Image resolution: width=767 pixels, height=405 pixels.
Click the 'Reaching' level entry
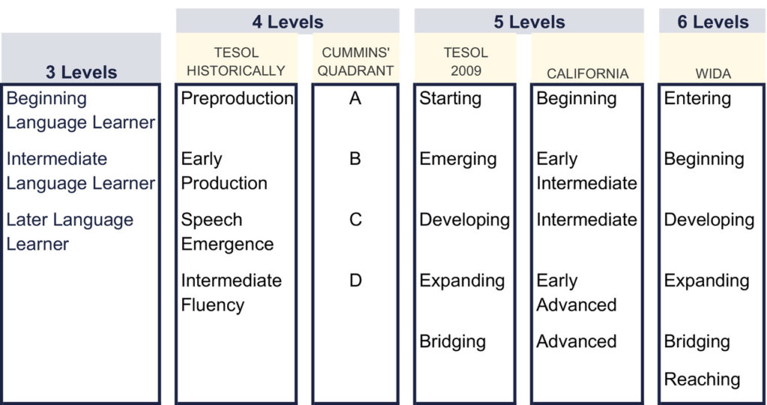pyautogui.click(x=702, y=380)
